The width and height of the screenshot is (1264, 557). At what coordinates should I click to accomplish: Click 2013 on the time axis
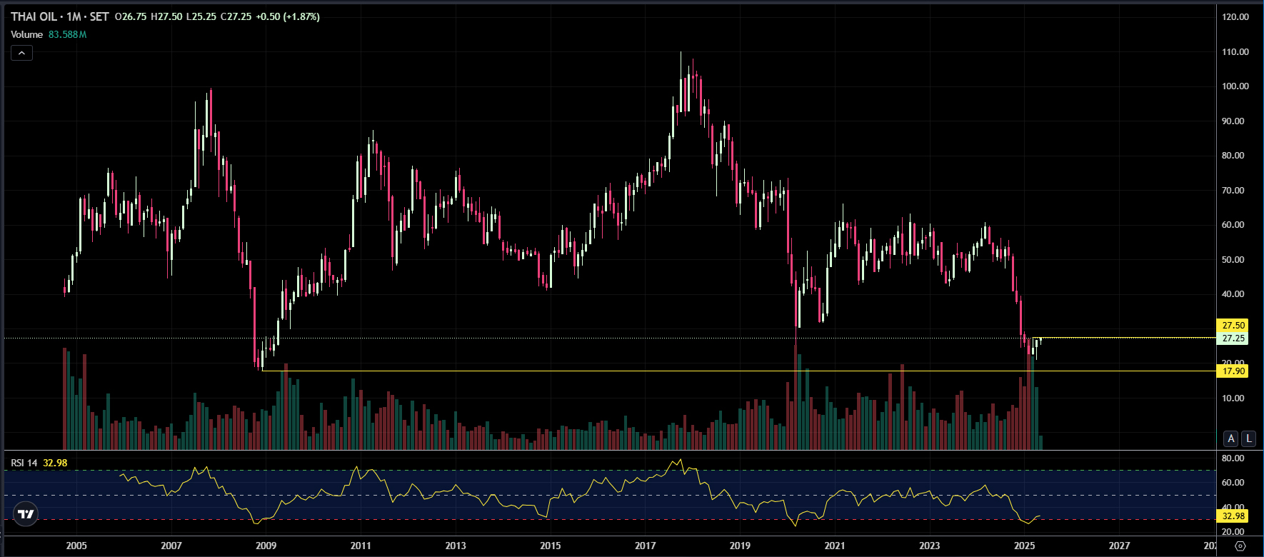(x=456, y=546)
